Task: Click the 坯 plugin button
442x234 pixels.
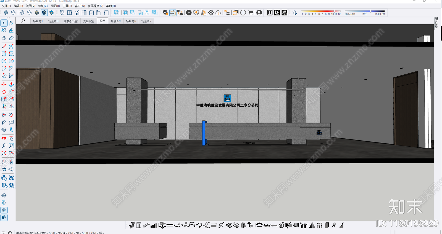Action: (x=277, y=13)
